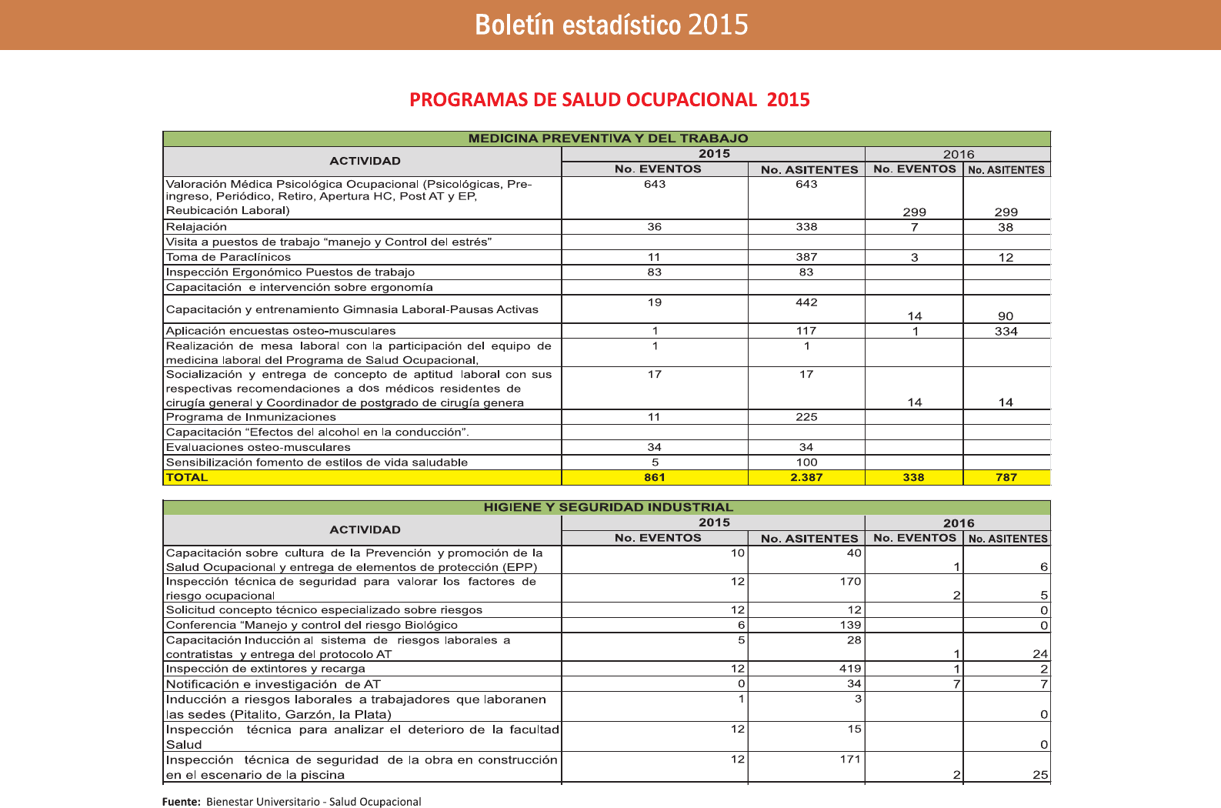Click the total value 2.387 cell
This screenshot has height=808, width=1221.
pyautogui.click(x=806, y=478)
